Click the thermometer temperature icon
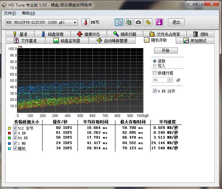222x189 pixels. 85,22
